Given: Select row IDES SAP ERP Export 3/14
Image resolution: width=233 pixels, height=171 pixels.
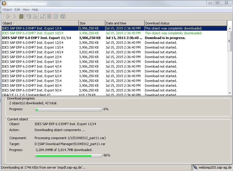Looking at the screenshot, I should [114, 61].
